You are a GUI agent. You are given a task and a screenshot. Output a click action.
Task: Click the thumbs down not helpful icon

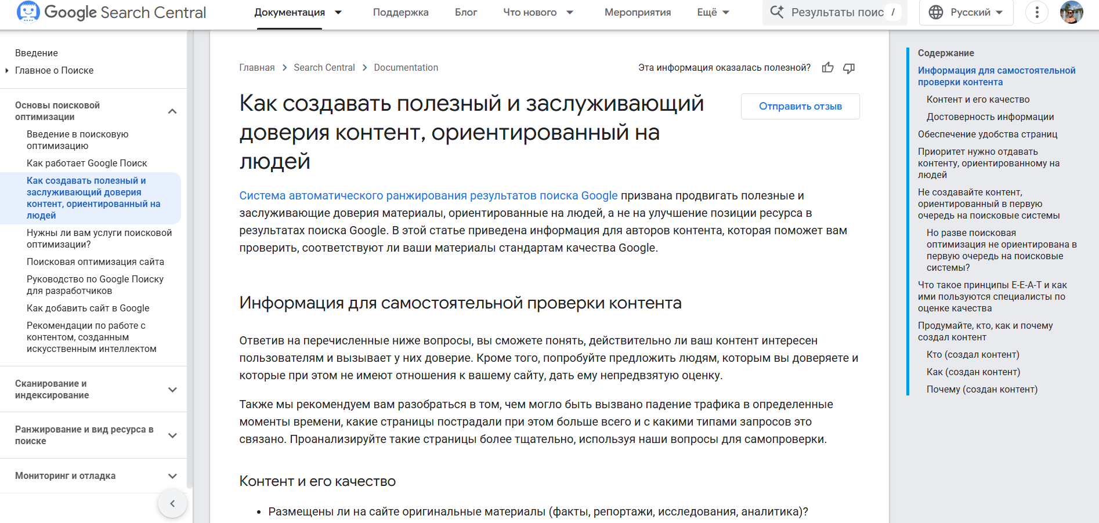click(x=849, y=68)
